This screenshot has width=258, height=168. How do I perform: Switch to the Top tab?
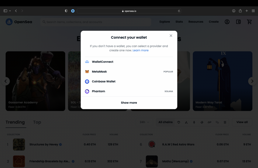(37, 122)
